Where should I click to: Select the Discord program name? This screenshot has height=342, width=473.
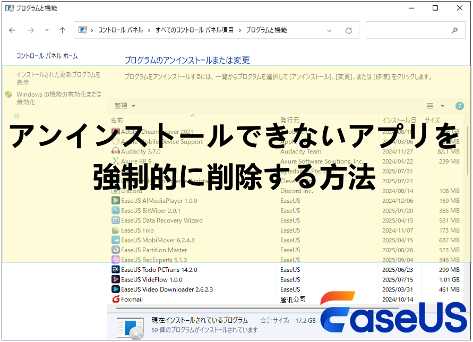click(x=132, y=191)
